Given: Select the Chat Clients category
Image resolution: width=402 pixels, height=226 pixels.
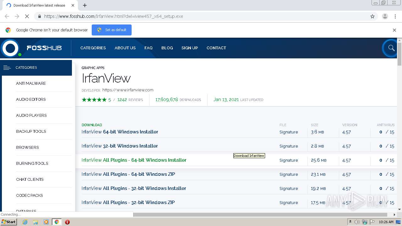Looking at the screenshot, I should [30, 180].
